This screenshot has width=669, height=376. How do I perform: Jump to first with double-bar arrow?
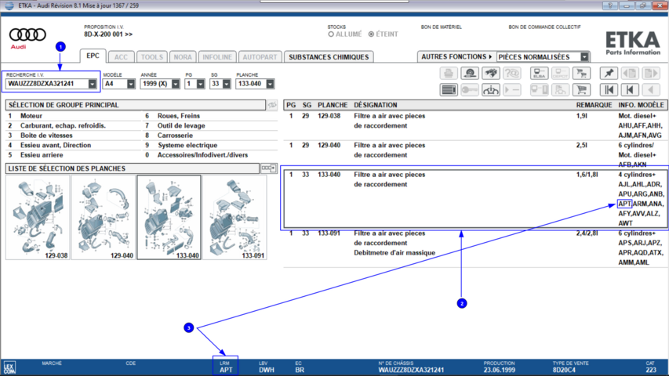(x=609, y=90)
